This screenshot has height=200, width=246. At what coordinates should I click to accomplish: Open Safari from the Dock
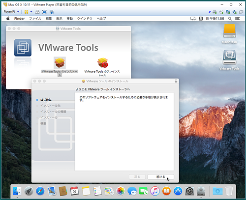pos(40,191)
